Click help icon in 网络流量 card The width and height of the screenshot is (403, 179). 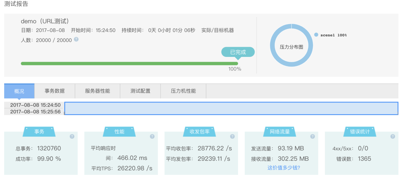(312, 136)
